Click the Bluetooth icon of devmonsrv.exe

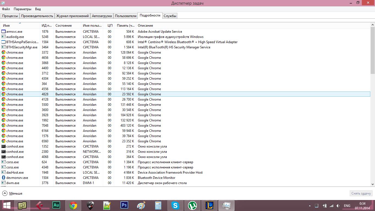[4, 178]
